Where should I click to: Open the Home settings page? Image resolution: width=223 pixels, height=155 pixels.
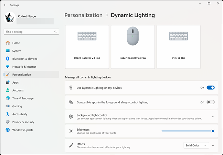pyautogui.click(x=31, y=43)
